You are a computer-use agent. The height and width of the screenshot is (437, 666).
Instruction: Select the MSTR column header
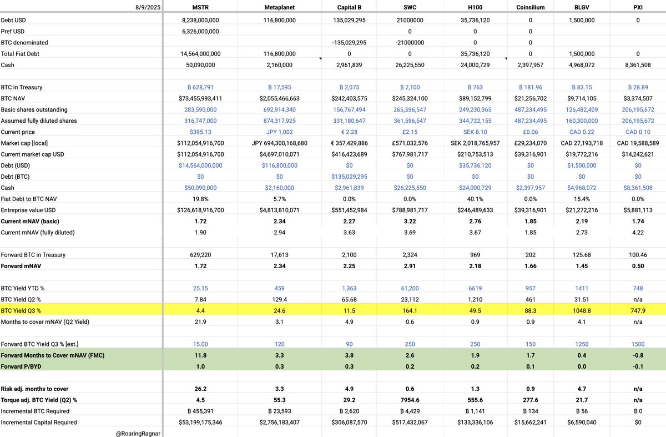point(200,7)
